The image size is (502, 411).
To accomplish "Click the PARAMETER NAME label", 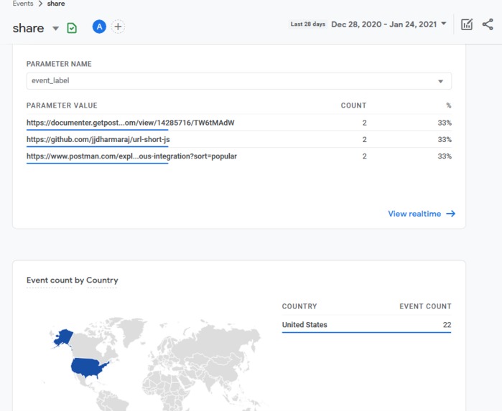I will tap(59, 64).
